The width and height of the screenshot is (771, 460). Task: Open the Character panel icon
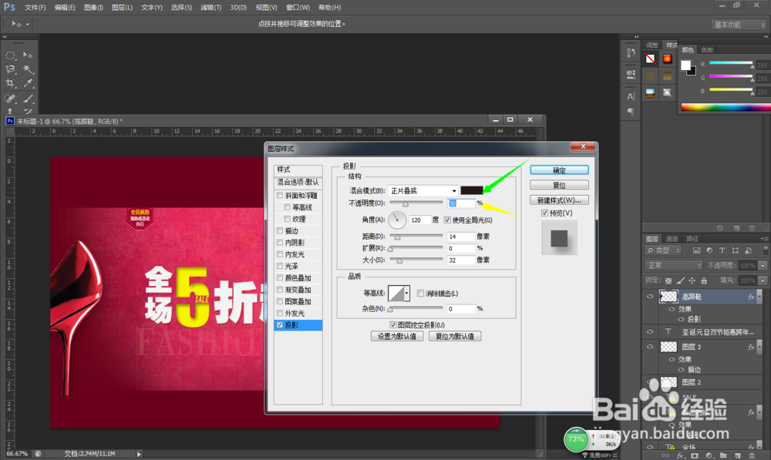pos(631,96)
